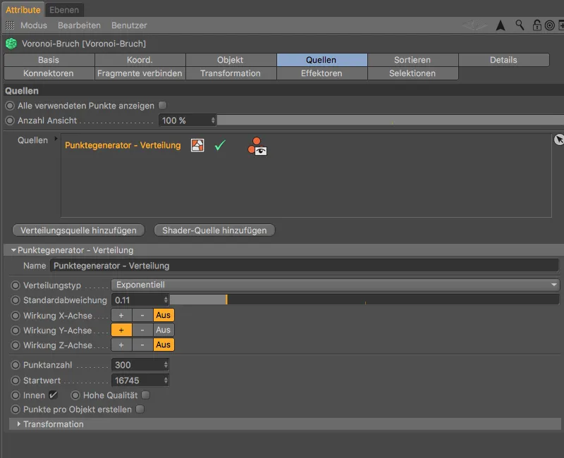Viewport: 564px width, 458px height.
Task: Click the new panel icon at top right
Action: pyautogui.click(x=560, y=25)
